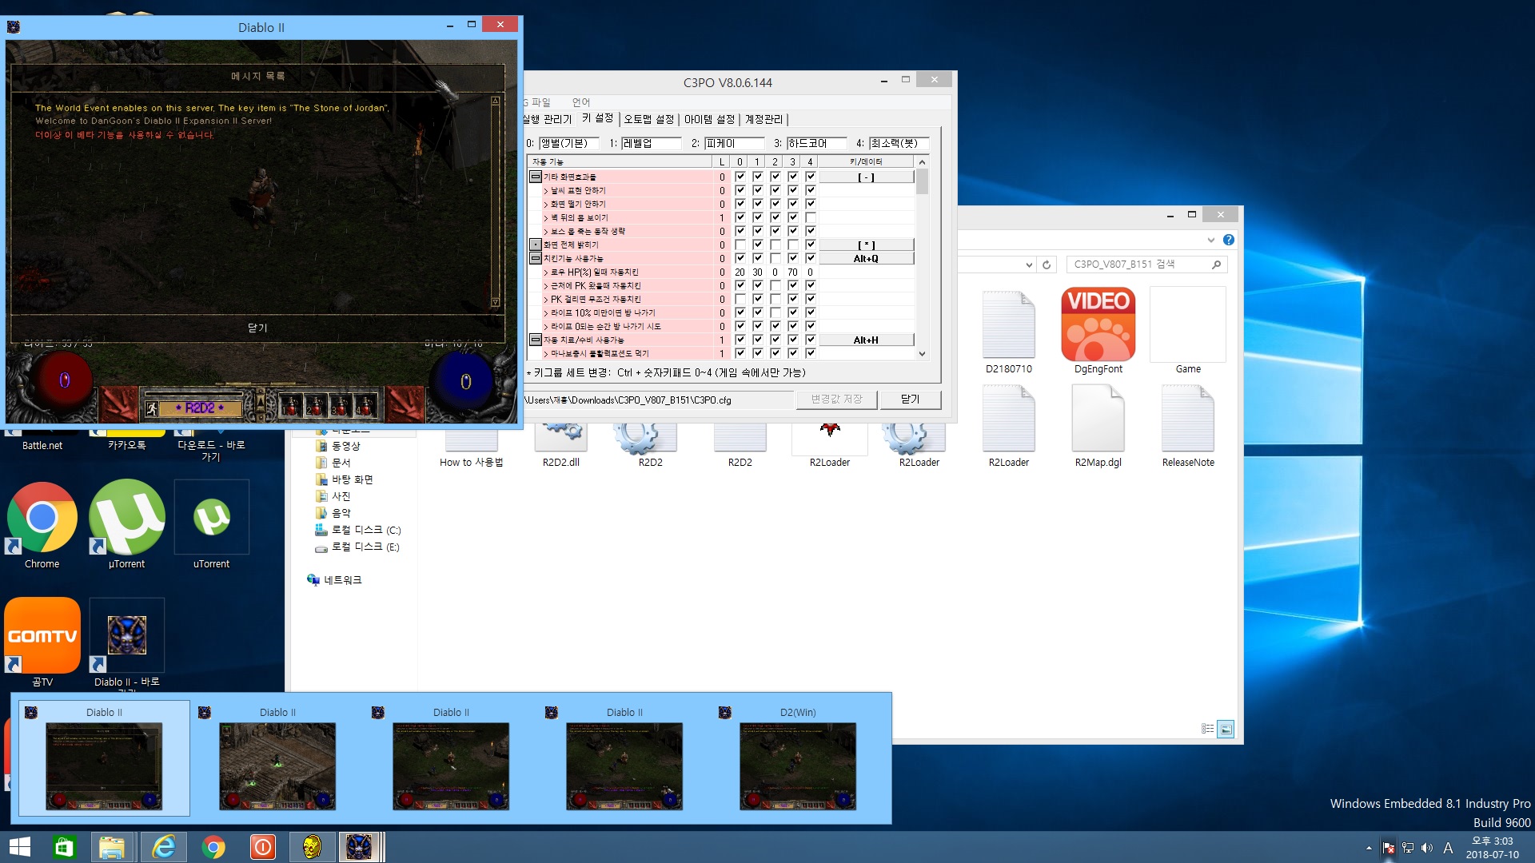
Task: Switch Explorer to large icons view
Action: (1226, 729)
